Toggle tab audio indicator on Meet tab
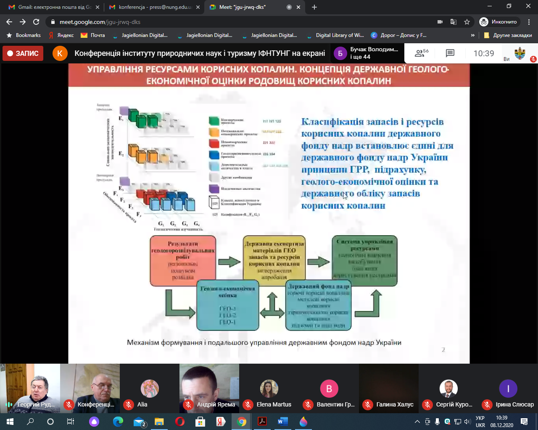The height and width of the screenshot is (430, 538). tap(289, 7)
